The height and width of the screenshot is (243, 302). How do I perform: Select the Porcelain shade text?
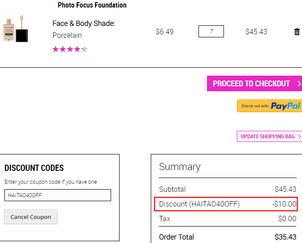[67, 35]
